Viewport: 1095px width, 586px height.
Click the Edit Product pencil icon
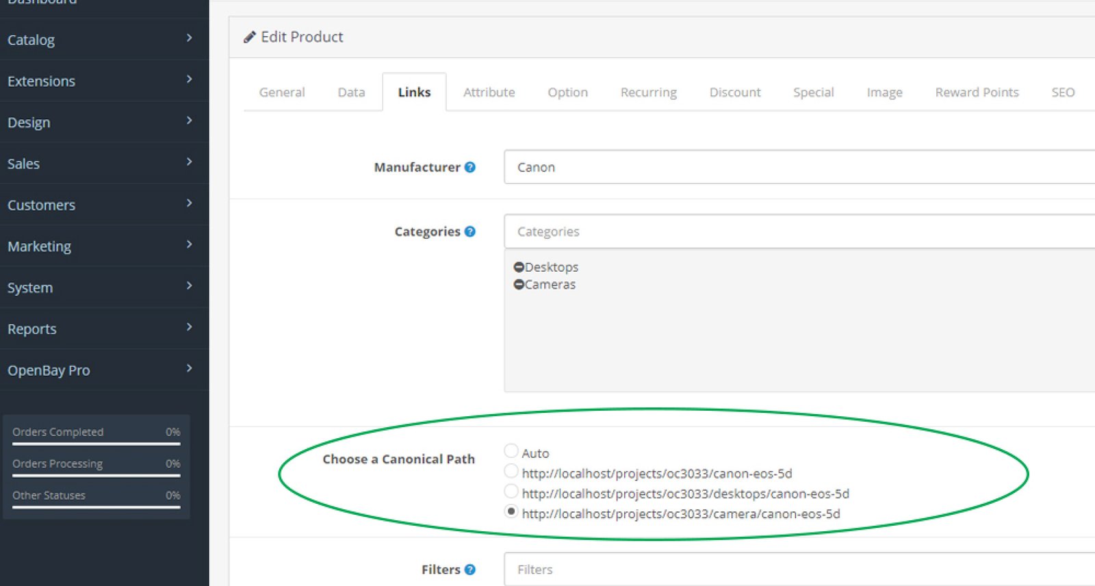click(250, 37)
